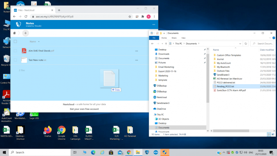The image size is (277, 156).
Task: Open Explorer help question mark icon
Action: click(274, 38)
